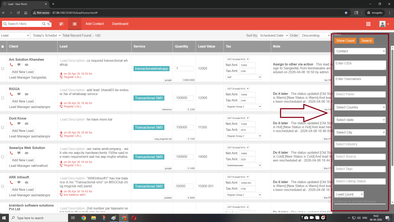The image size is (394, 222).
Task: Click the email icon for Dont Know client
Action: coord(26,124)
